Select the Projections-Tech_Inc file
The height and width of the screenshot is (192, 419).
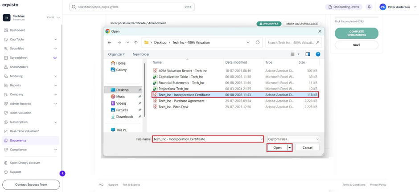[x=235, y=89]
